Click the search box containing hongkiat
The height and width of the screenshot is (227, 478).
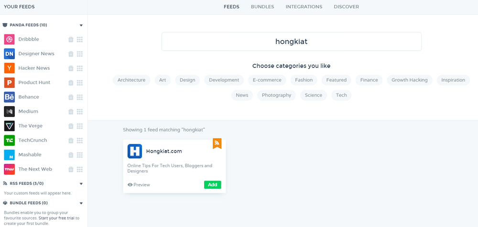292,42
